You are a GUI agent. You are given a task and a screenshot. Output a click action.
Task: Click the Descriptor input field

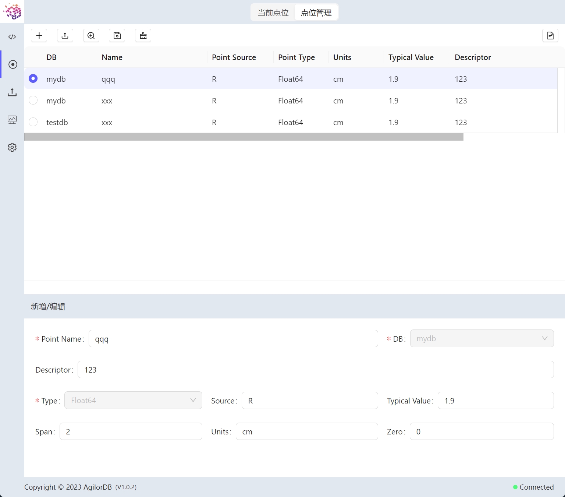click(x=316, y=369)
